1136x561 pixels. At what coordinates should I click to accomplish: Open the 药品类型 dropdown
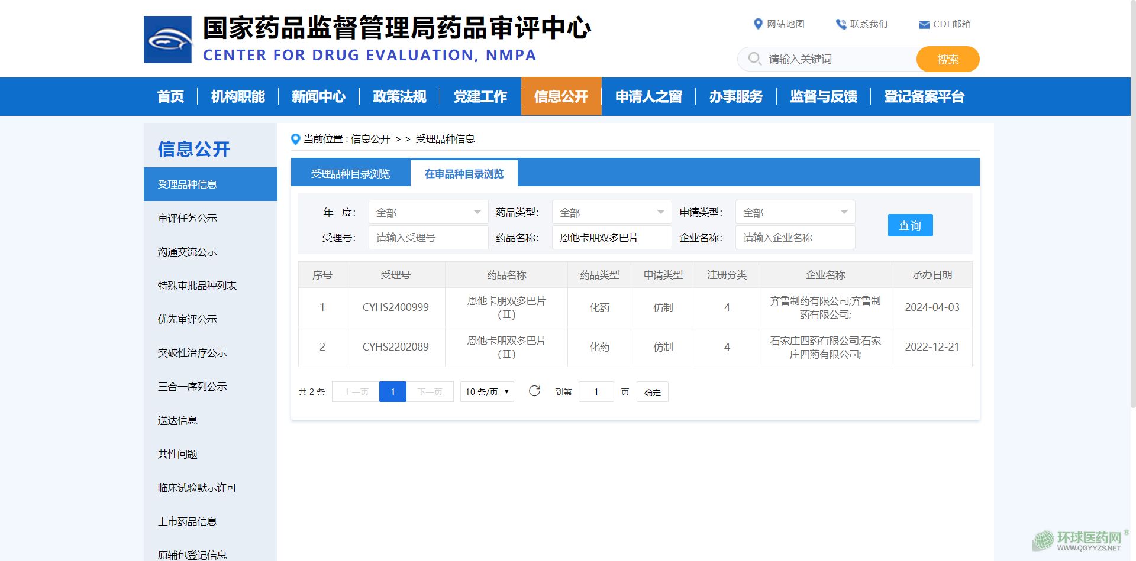[x=611, y=212]
